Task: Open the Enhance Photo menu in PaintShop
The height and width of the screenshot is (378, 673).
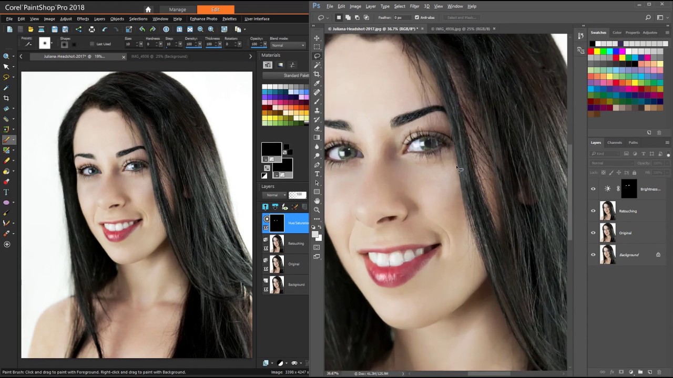Action: click(203, 19)
